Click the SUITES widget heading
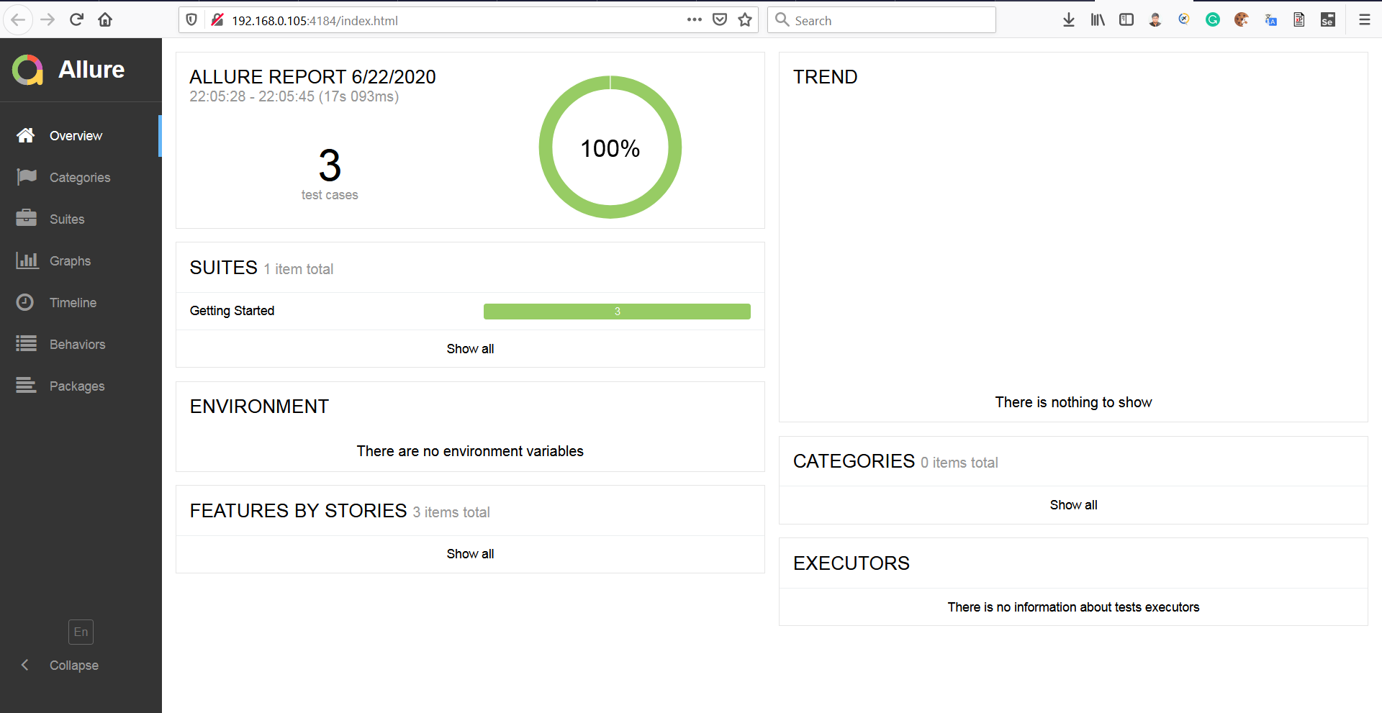Viewport: 1382px width, 713px height. click(223, 268)
